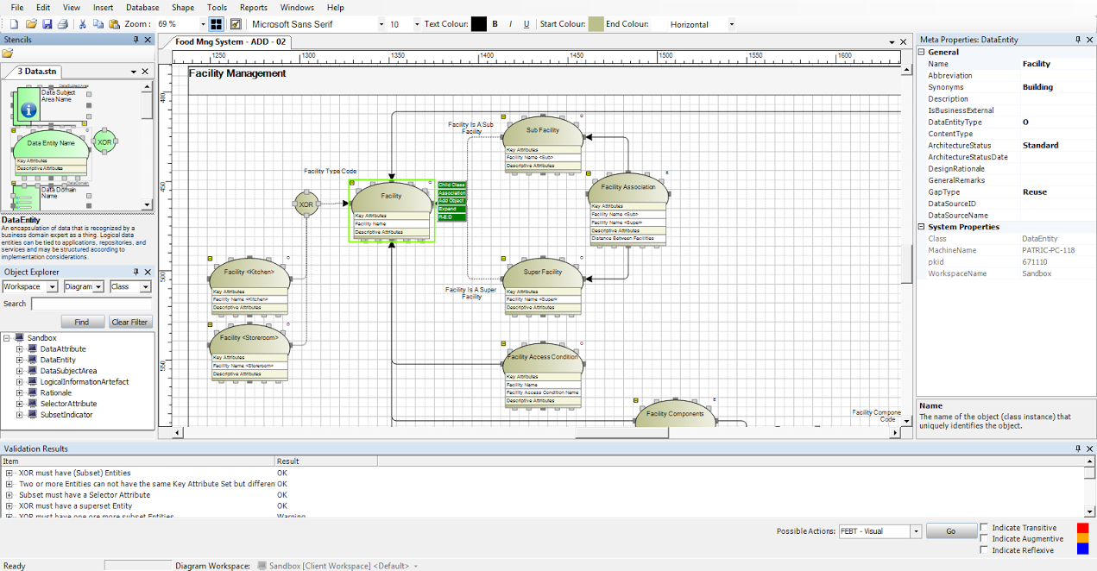
Task: Click the Search input field
Action: [x=91, y=304]
